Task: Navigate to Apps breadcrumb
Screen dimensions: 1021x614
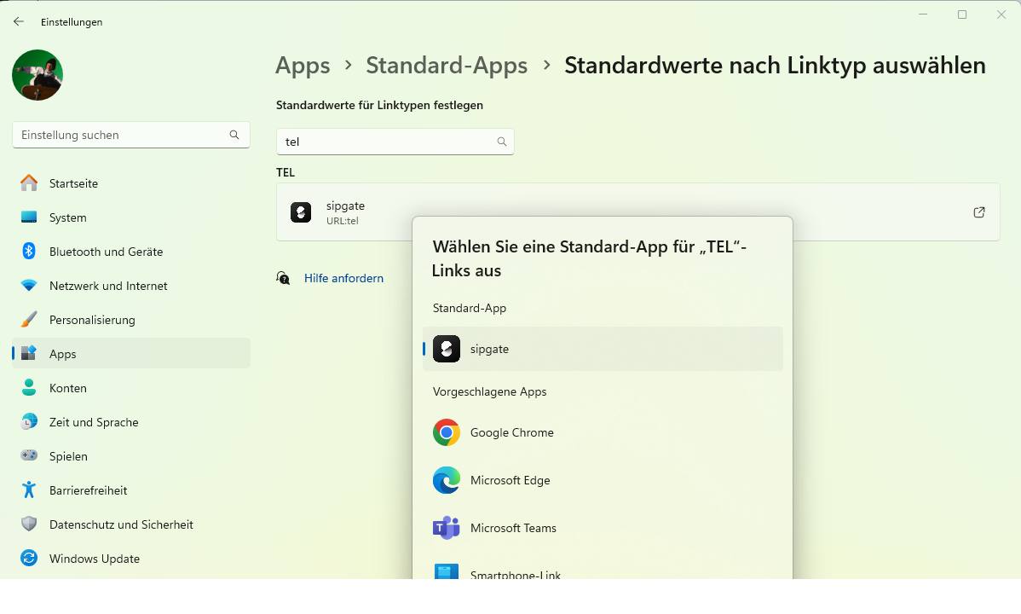Action: pos(303,65)
